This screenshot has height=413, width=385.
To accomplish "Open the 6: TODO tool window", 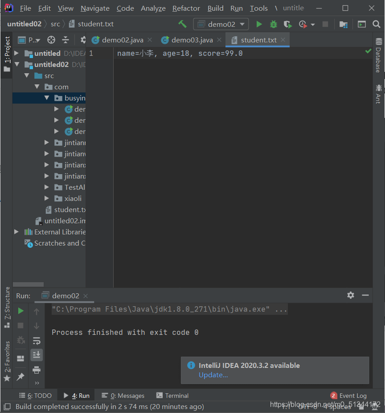I will 36,396.
